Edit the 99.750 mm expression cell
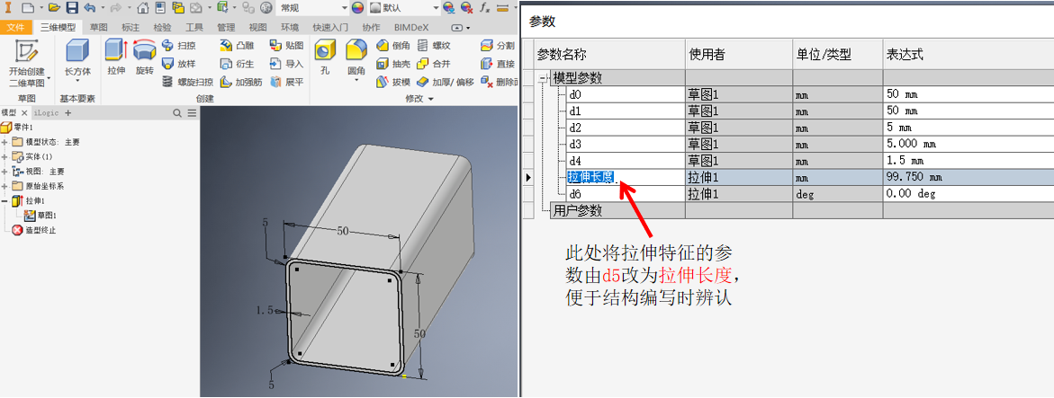 click(968, 177)
